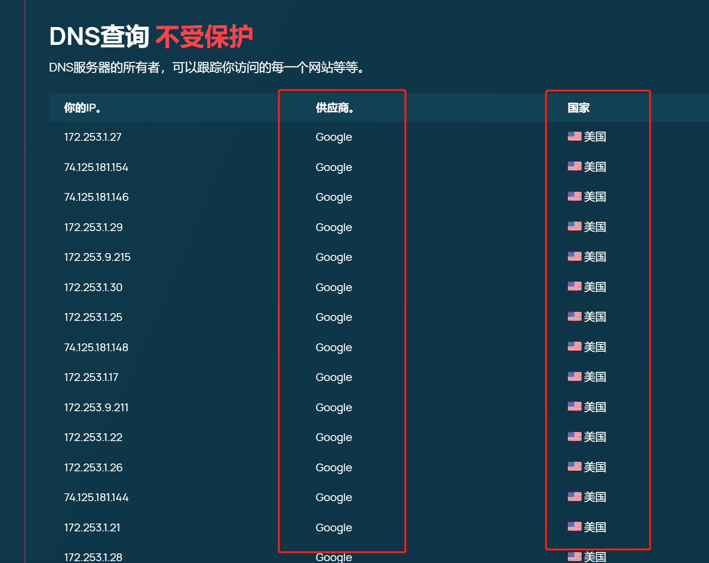This screenshot has height=563, width=709.
Task: Click the IP address 172.253.1.30
Action: tap(93, 287)
